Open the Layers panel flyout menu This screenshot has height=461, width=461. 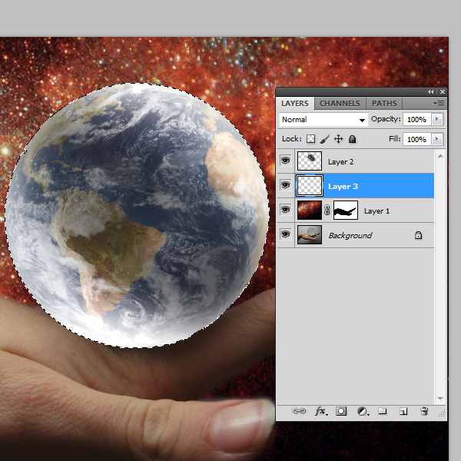tap(439, 104)
